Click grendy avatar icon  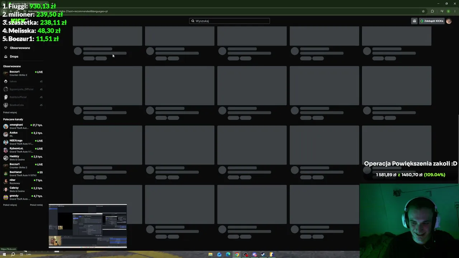click(6, 197)
